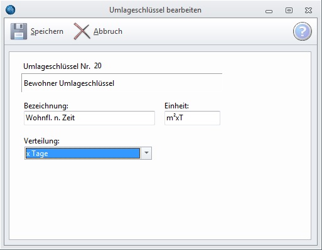Focus the Einheit field containing m²xT
The image size is (322, 250).
(192, 118)
